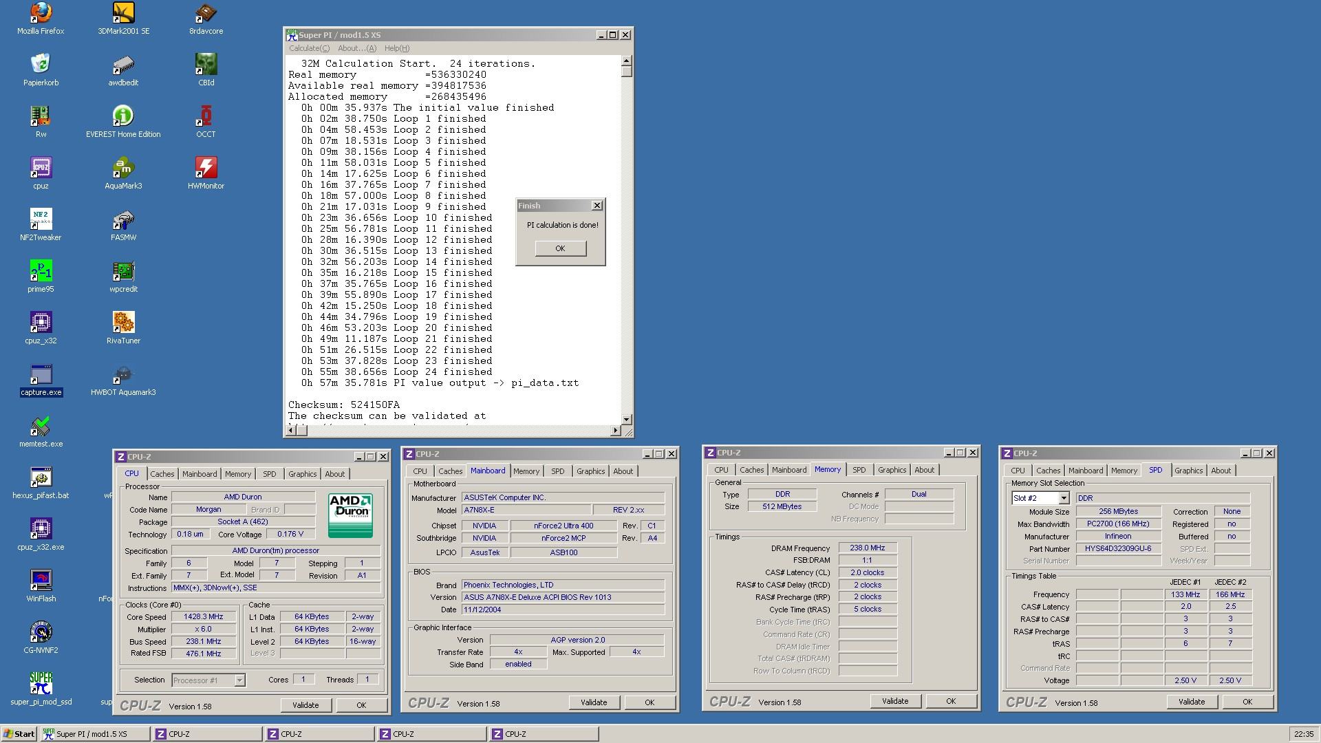Switch to Caches tab in CPU tab window
This screenshot has width=1321, height=743.
(x=162, y=474)
